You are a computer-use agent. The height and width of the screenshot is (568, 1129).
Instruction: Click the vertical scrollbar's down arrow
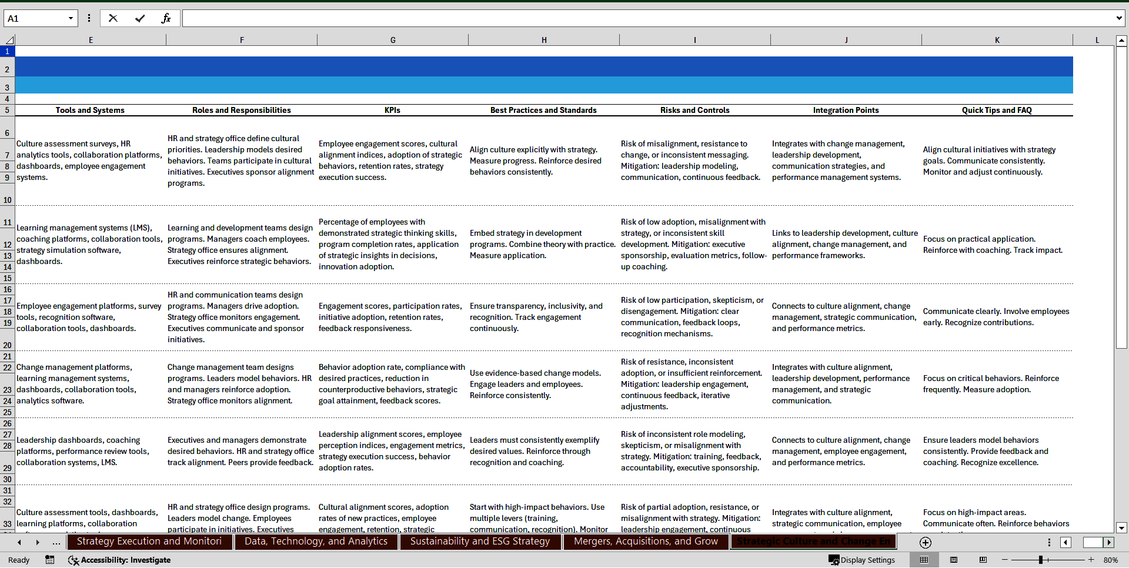pos(1122,528)
